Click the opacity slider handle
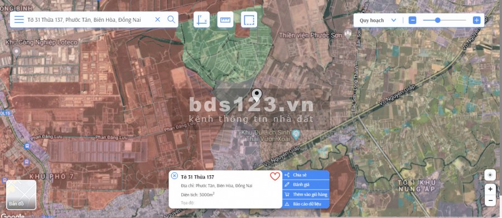This screenshot has width=502, height=218. click(x=438, y=21)
